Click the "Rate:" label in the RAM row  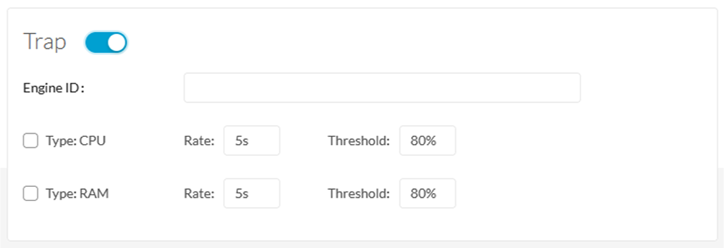tap(199, 194)
